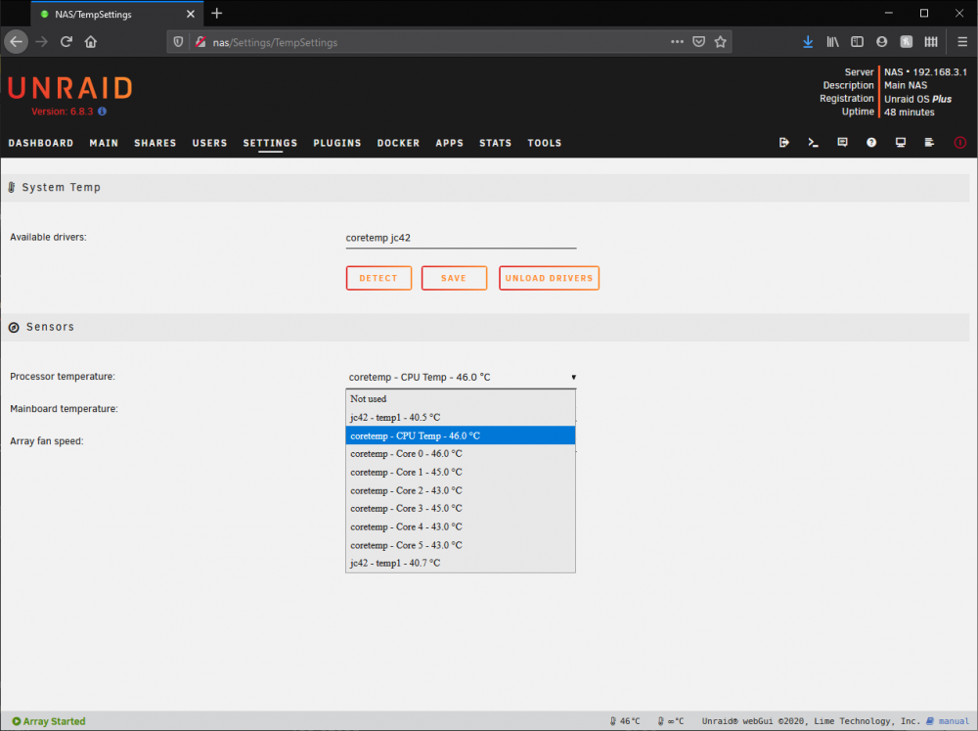The width and height of the screenshot is (978, 731).
Task: Save page to Pocket
Action: [698, 42]
